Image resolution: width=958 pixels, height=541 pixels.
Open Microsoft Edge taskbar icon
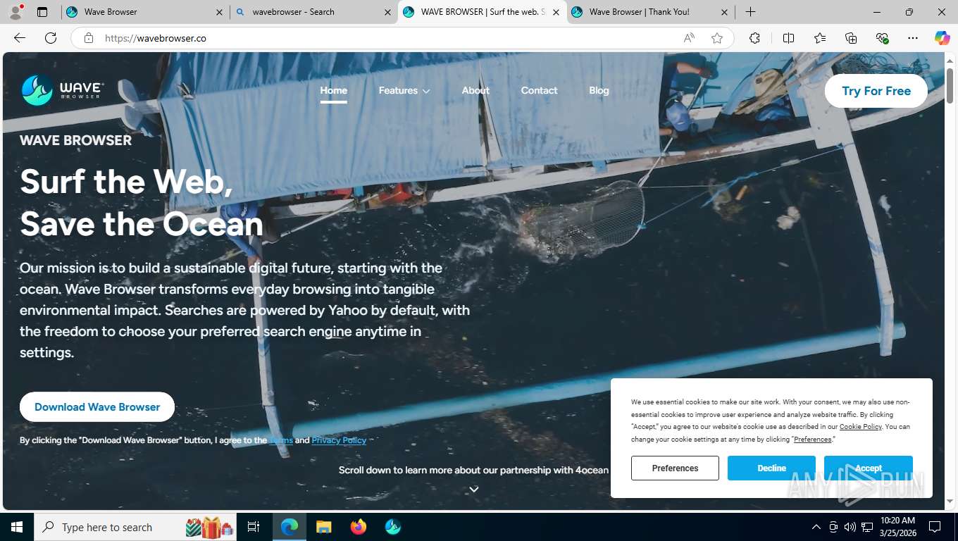290,527
